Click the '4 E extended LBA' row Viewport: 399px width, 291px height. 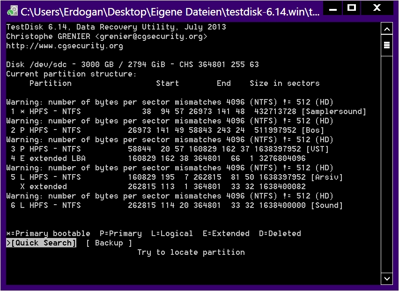[x=158, y=158]
